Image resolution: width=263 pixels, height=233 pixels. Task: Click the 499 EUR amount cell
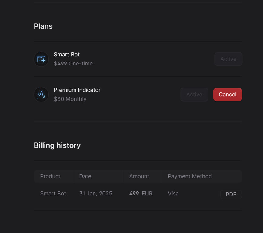(141, 194)
